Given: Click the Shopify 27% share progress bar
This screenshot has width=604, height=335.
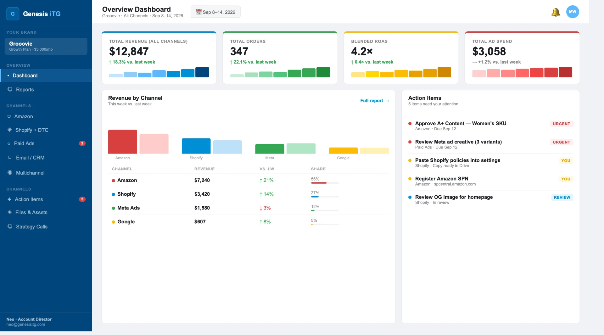Looking at the screenshot, I should tap(325, 197).
